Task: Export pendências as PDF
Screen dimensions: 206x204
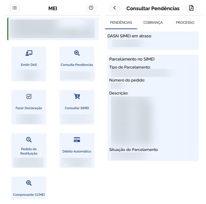Action: pyautogui.click(x=191, y=8)
